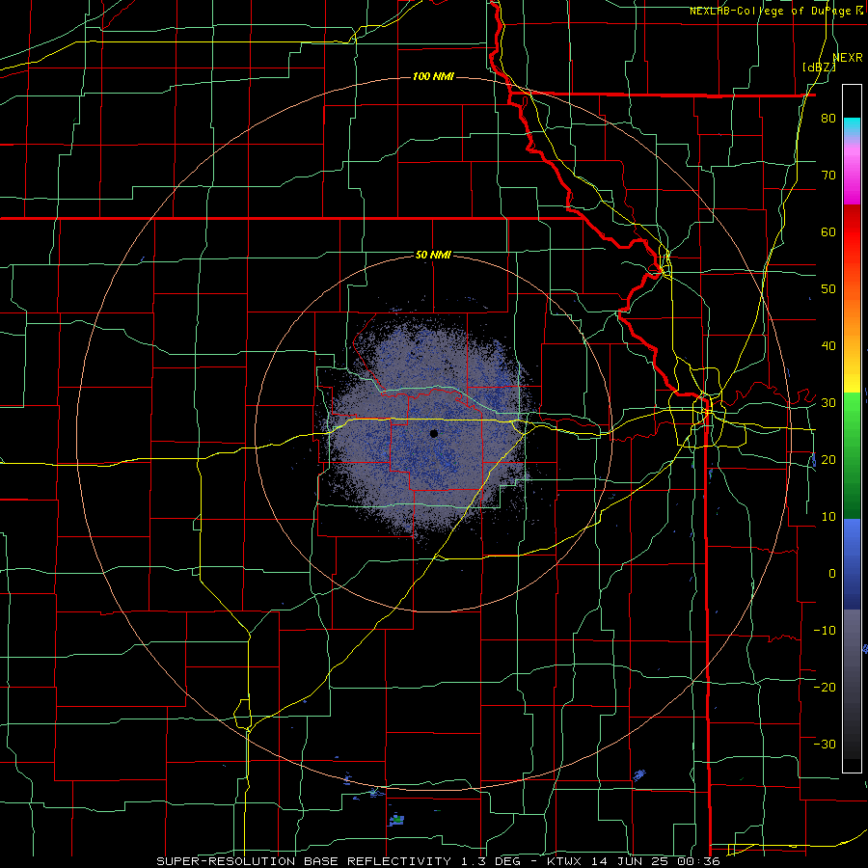Screen dimensions: 868x868
Task: Click the blue segment of the color bar
Action: [852, 564]
